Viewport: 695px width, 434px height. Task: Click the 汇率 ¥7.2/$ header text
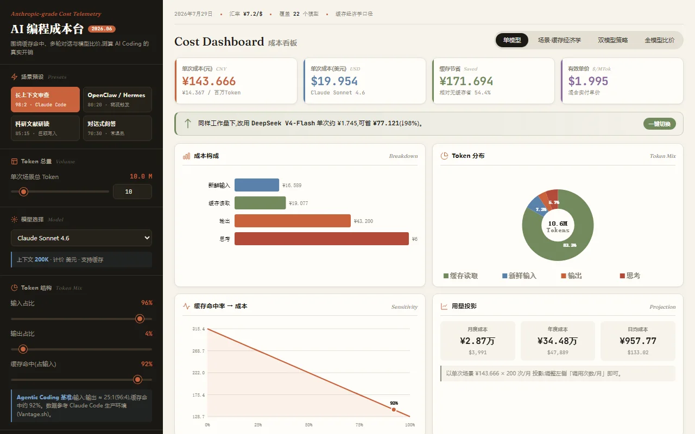(246, 14)
